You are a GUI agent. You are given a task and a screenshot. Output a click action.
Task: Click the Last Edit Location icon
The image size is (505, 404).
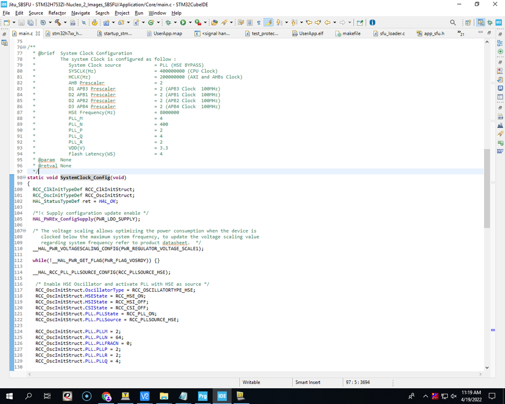point(309,23)
